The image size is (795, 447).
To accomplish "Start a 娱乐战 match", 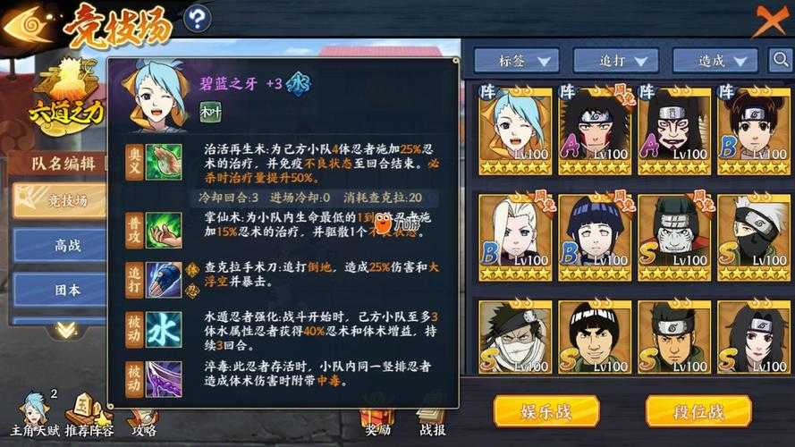I will [546, 411].
